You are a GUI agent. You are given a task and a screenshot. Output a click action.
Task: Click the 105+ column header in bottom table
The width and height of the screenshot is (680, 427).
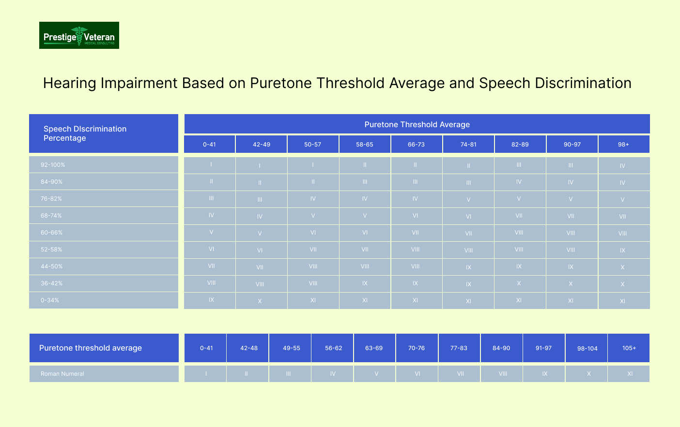628,348
